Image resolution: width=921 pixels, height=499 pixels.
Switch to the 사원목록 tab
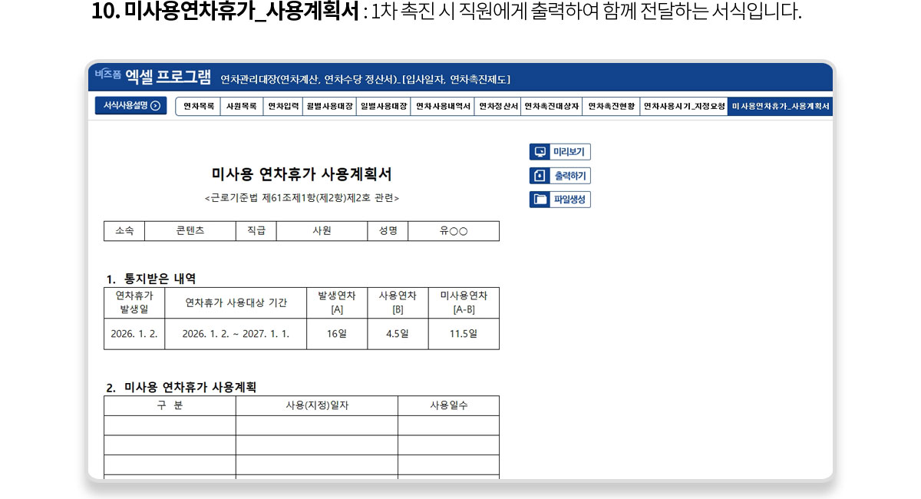(x=242, y=107)
